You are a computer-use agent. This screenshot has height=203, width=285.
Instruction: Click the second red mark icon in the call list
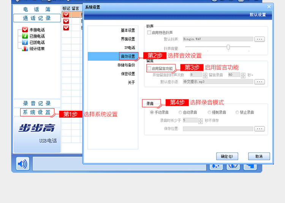pyautogui.click(x=66, y=21)
